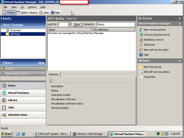Open the Help menu
This screenshot has width=184, height=138.
(43, 7)
